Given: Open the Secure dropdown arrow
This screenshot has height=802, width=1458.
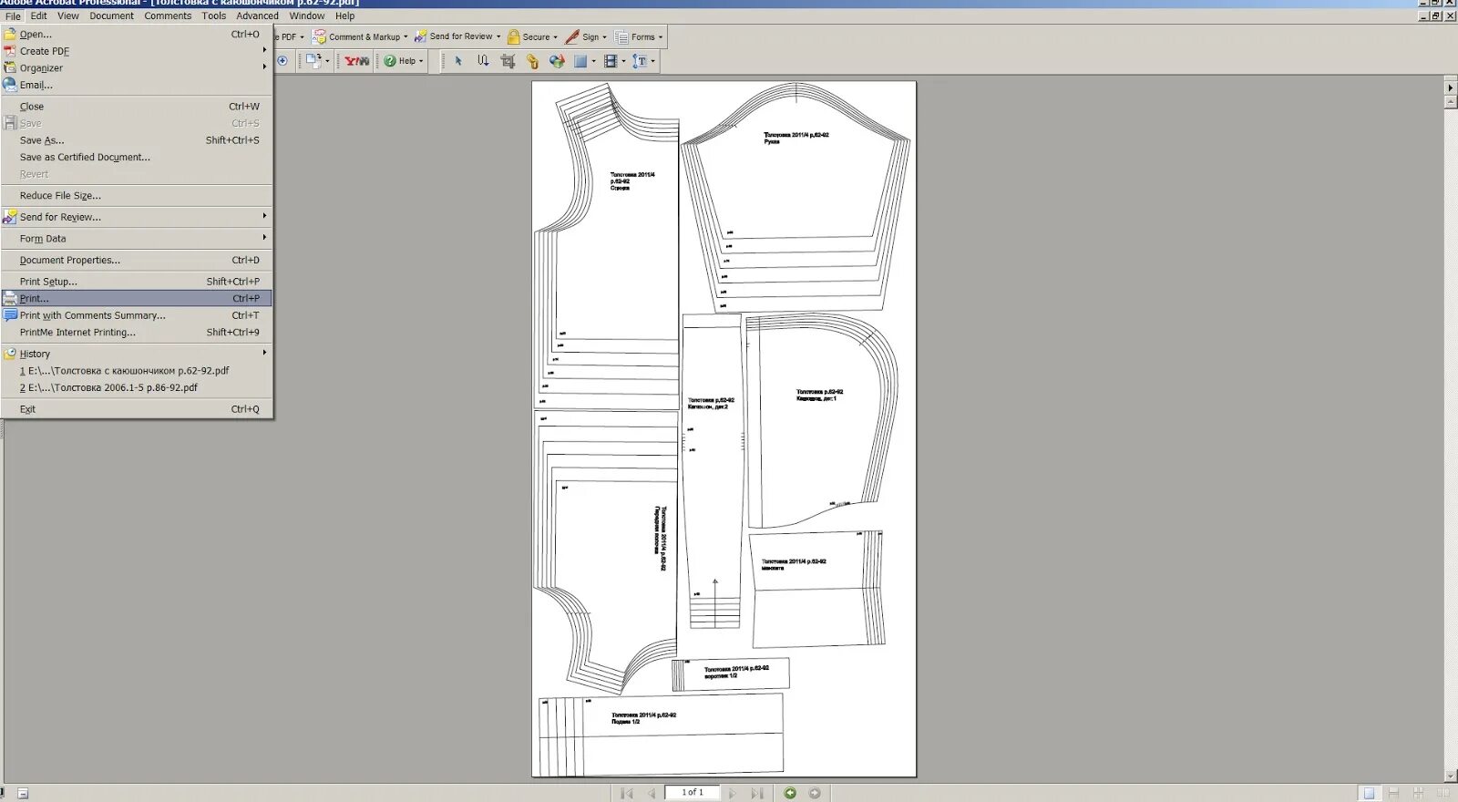Looking at the screenshot, I should click(555, 37).
